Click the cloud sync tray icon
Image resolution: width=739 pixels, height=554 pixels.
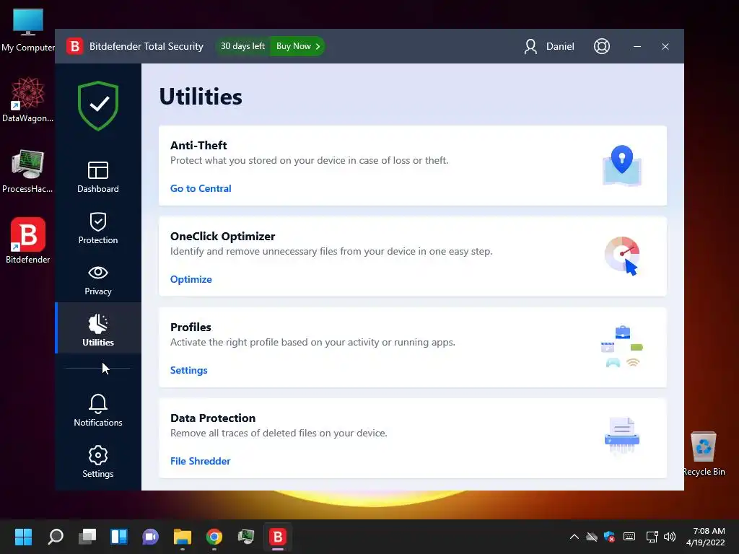point(592,537)
